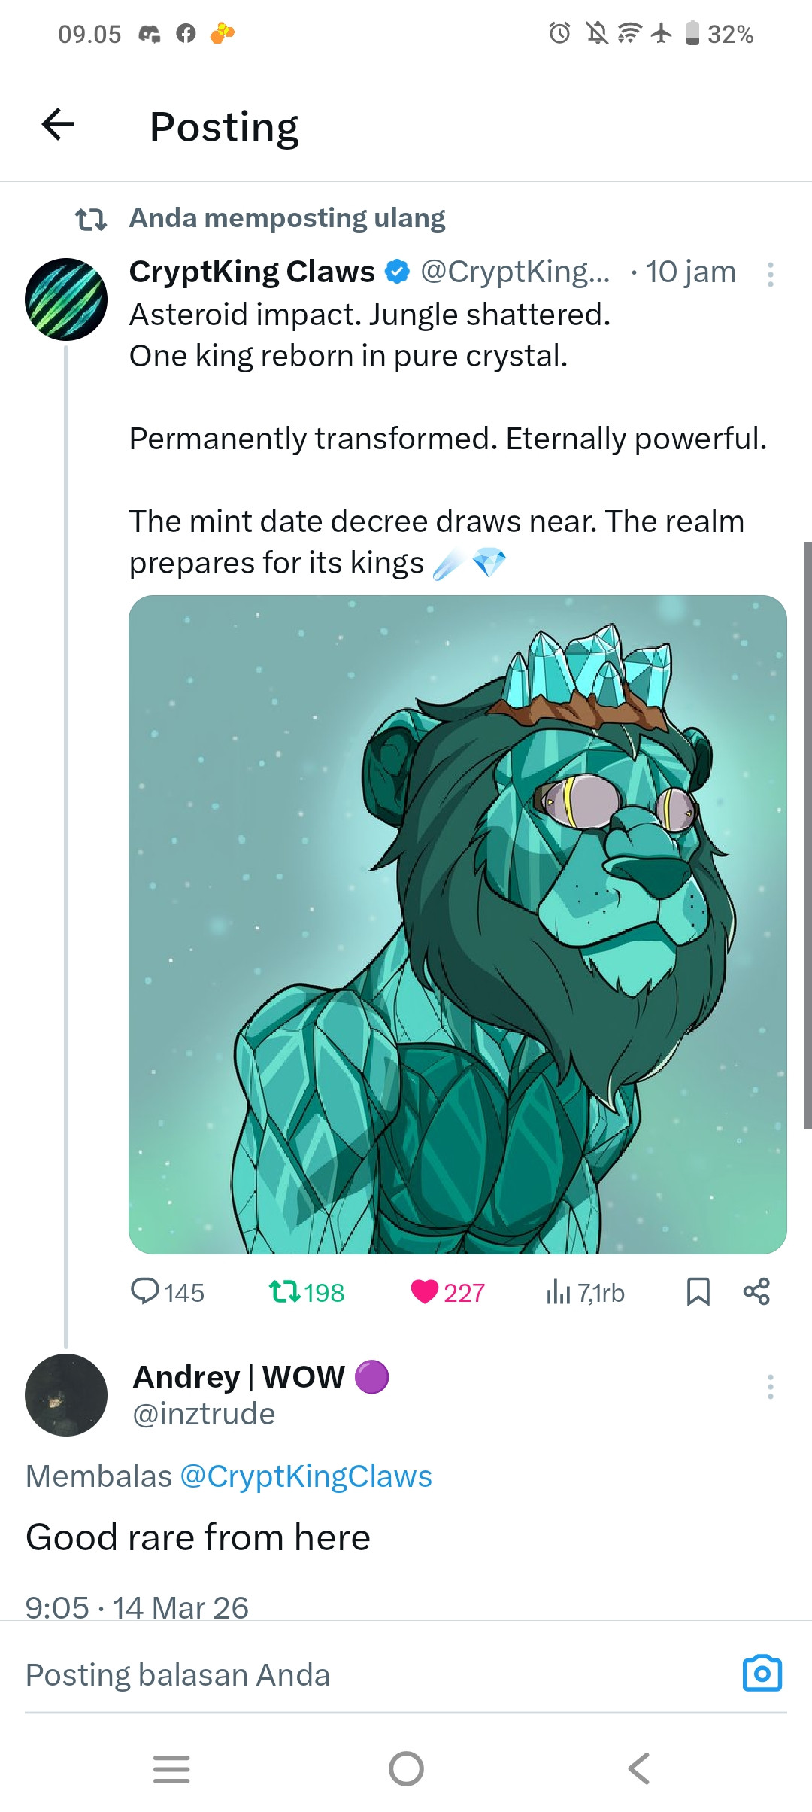This screenshot has width=812, height=1812.
Task: Tap the camera icon in reply box
Action: point(762,1674)
